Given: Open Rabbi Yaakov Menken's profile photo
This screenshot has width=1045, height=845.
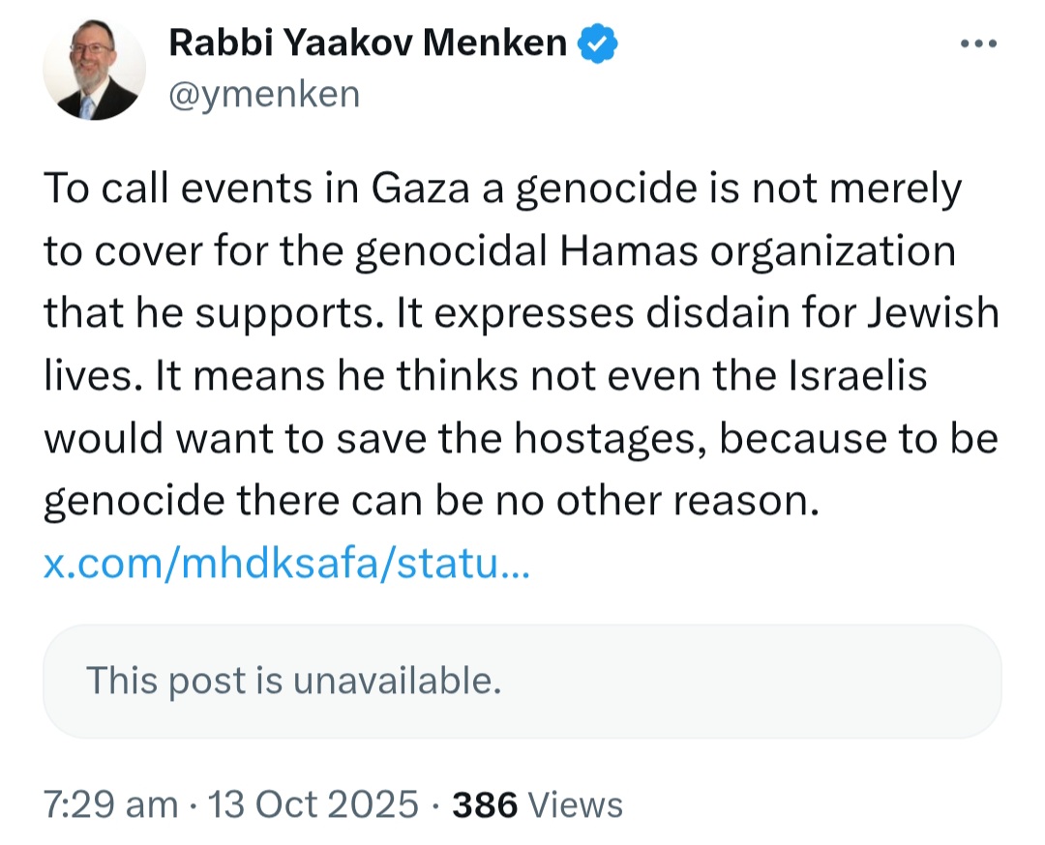Looking at the screenshot, I should (x=95, y=70).
